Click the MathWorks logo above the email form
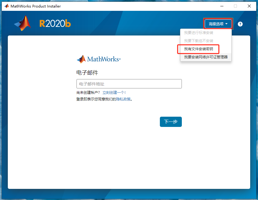The height and width of the screenshot is (200, 258). coord(99,59)
